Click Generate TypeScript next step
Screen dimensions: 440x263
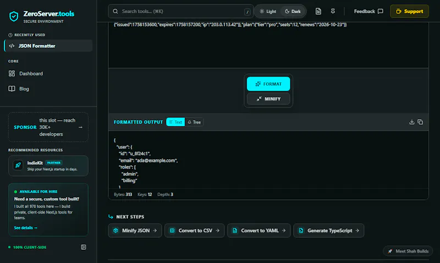coord(328,231)
